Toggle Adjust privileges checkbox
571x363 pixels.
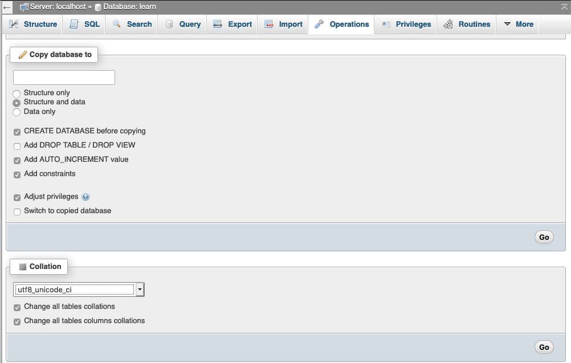pos(17,198)
